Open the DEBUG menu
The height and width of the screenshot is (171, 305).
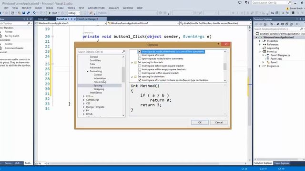tap(49, 8)
